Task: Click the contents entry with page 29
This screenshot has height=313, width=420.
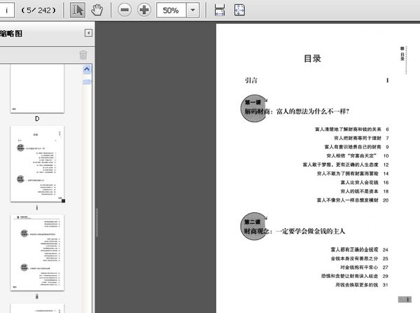Action: coord(355,276)
